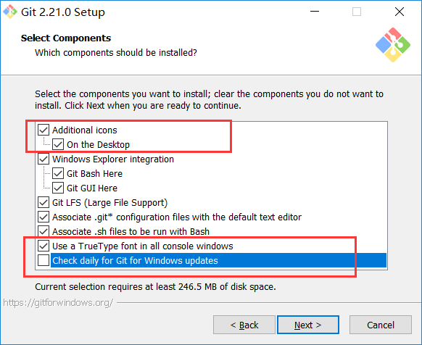
Task: Click the large Git logo in header
Action: coord(393,45)
